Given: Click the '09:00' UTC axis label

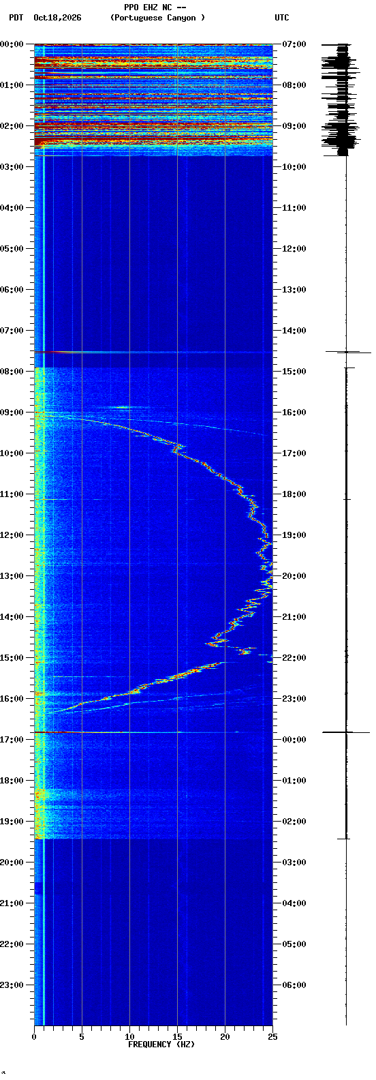Looking at the screenshot, I should click(x=294, y=126).
